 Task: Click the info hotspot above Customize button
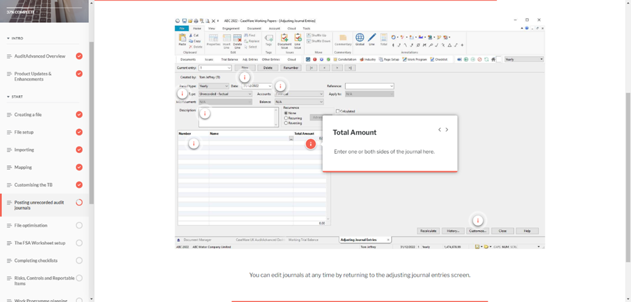point(478,220)
